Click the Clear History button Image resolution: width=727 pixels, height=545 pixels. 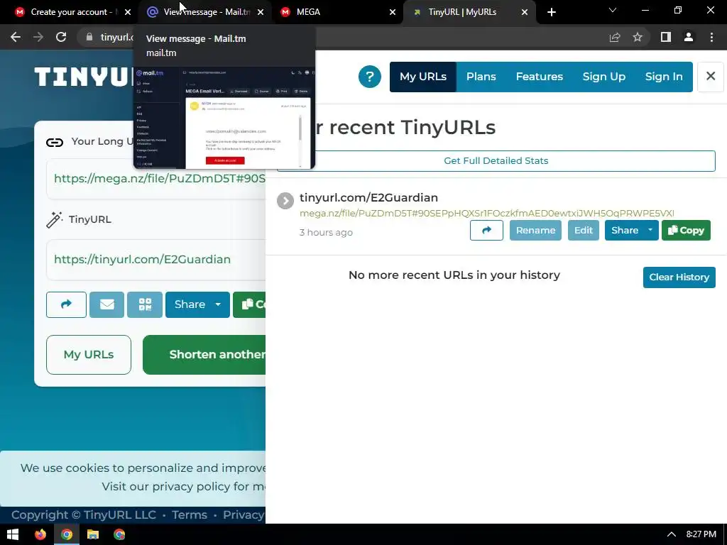point(679,277)
